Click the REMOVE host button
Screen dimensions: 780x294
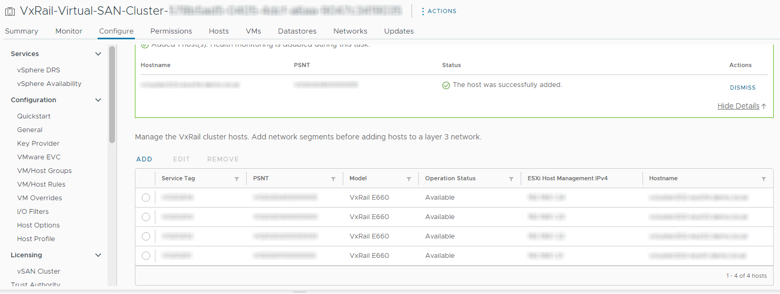223,159
